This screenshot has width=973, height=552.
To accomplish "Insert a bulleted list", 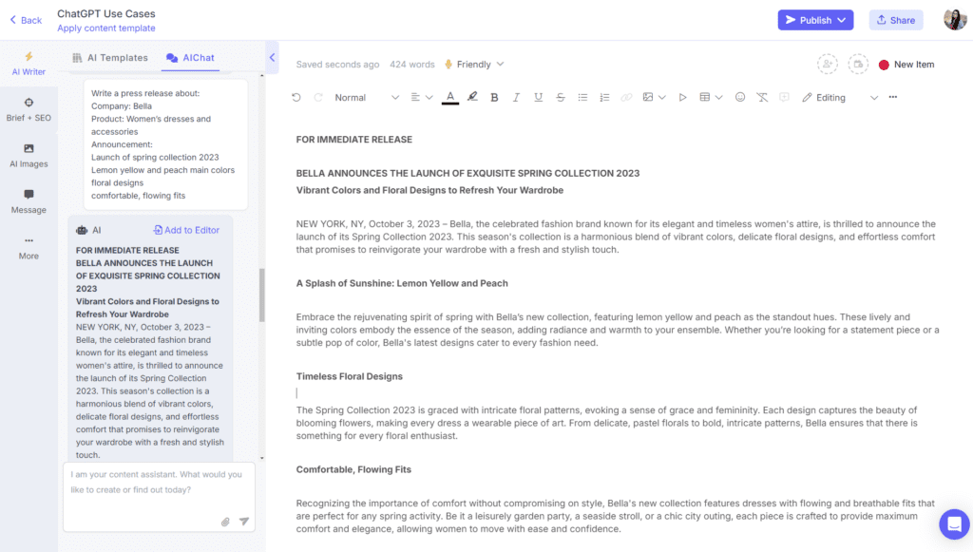I will [x=582, y=97].
